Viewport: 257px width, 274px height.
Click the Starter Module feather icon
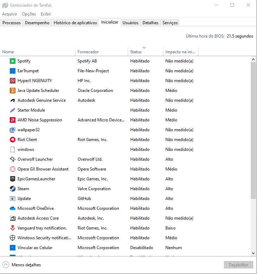coord(13,110)
